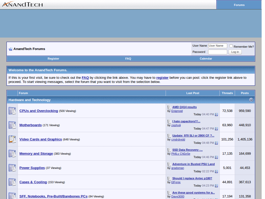Go to last post arrow for SSD Data Recovery

click(216, 157)
